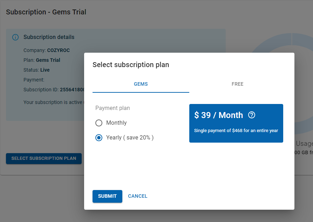
Task: Open the FREE plan tab
Action: click(x=238, y=84)
